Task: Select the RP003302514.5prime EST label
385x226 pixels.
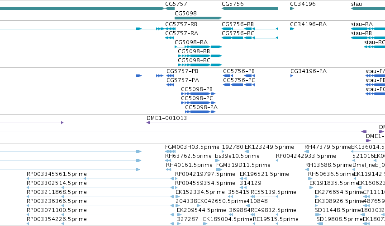Action: click(x=57, y=184)
